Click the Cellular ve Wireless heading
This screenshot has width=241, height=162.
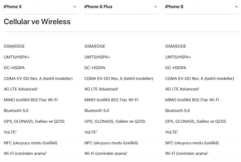37,22
